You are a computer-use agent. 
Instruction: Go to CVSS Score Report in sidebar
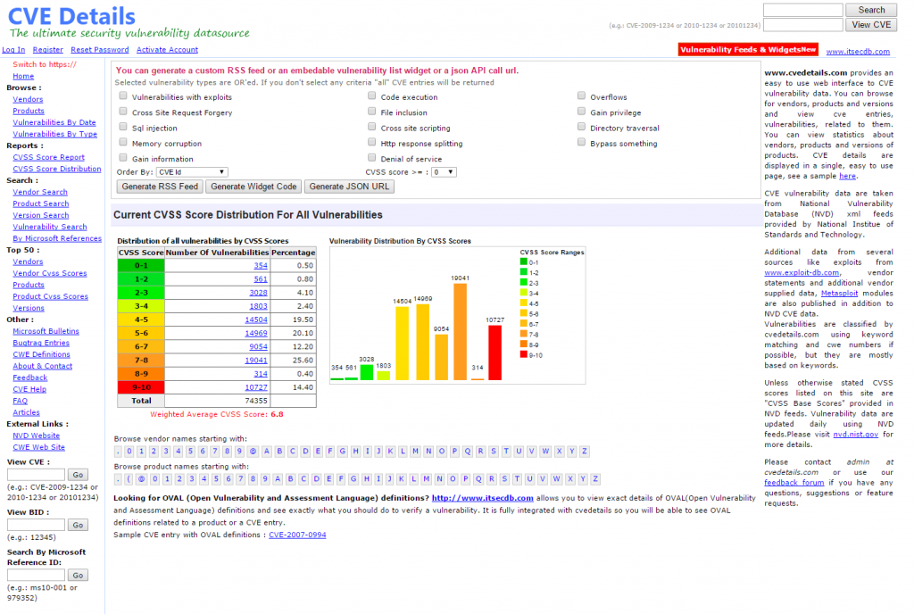coord(48,157)
